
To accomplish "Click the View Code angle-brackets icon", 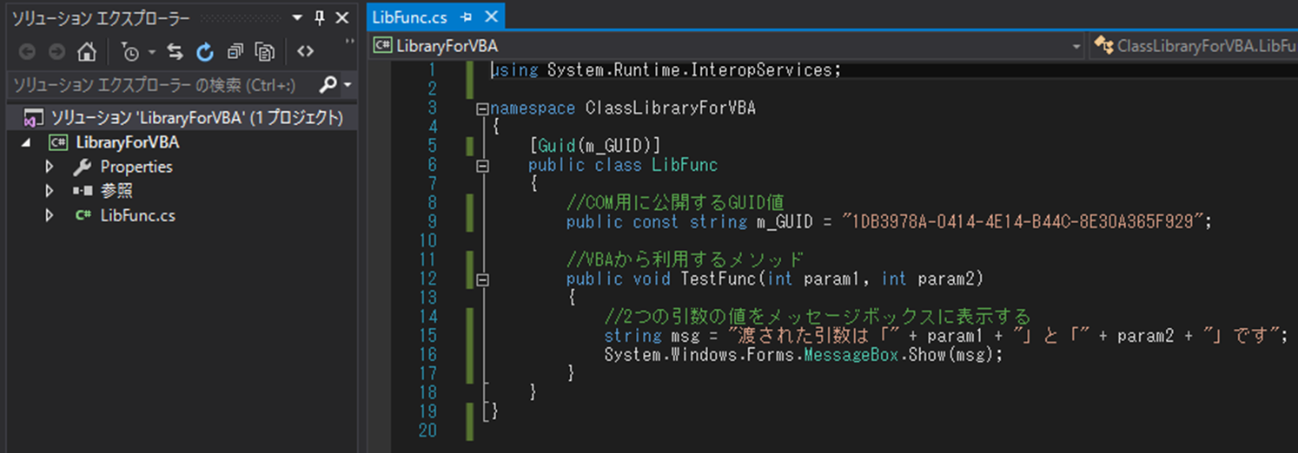I will (305, 52).
